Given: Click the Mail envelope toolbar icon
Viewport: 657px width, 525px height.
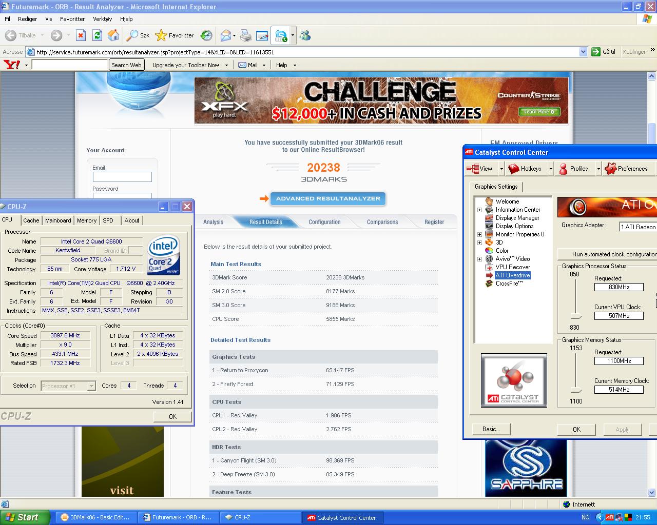Looking at the screenshot, I should (225, 35).
